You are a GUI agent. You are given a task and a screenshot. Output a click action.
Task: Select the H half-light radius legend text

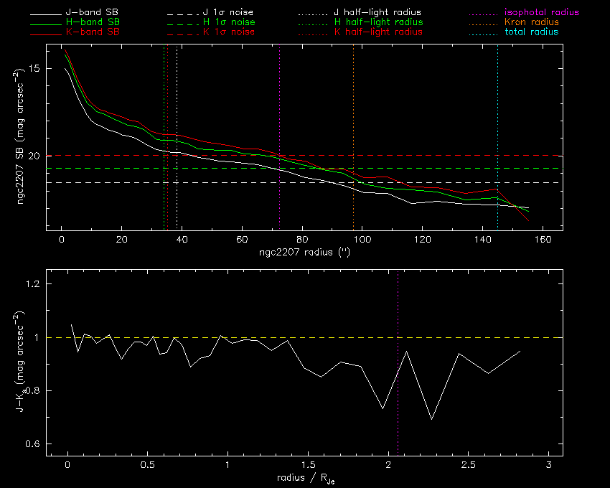point(378,23)
